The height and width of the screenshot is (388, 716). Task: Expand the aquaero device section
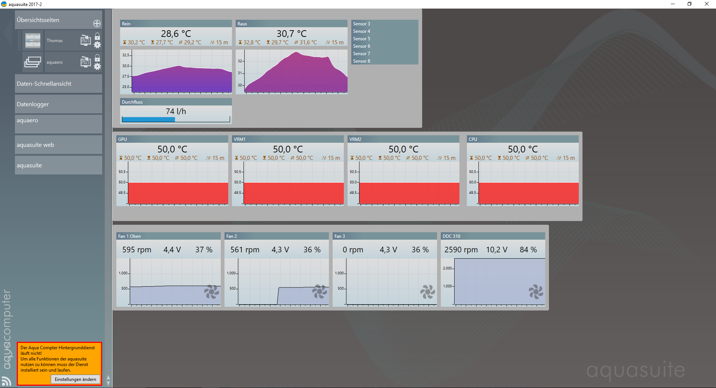[59, 124]
